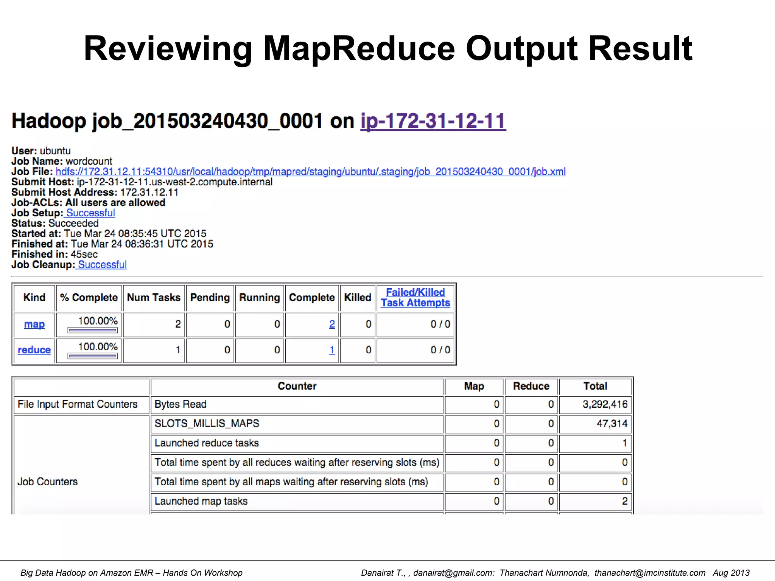Click the 'Started at' timestamp line
The image size is (775, 581).
pos(109,233)
